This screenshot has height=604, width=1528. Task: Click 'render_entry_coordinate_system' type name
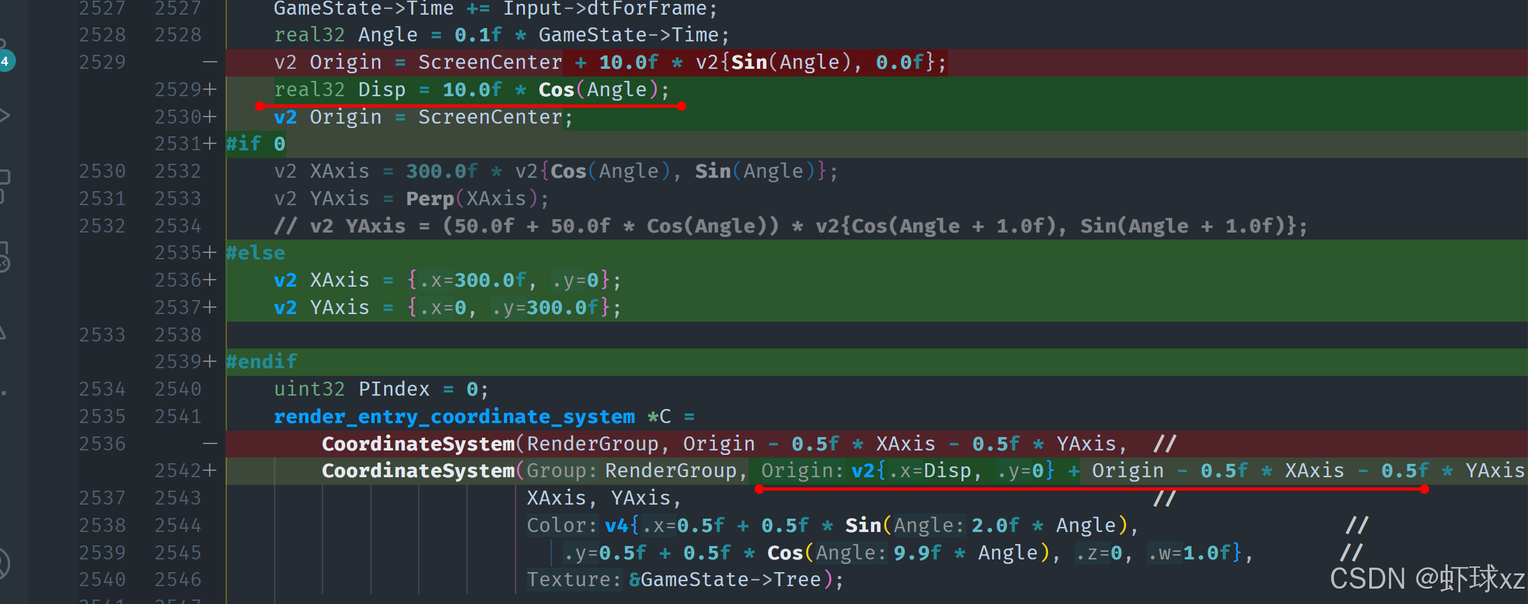[454, 417]
